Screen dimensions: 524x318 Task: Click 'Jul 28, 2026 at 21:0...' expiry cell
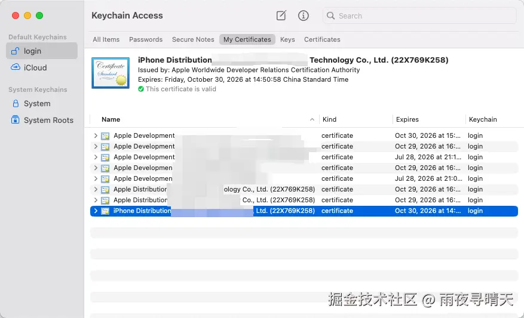[429, 178]
